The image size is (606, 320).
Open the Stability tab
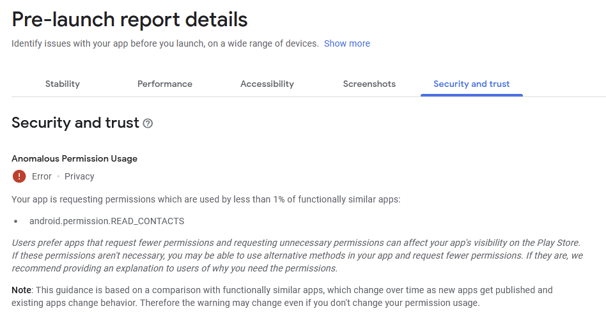[63, 84]
